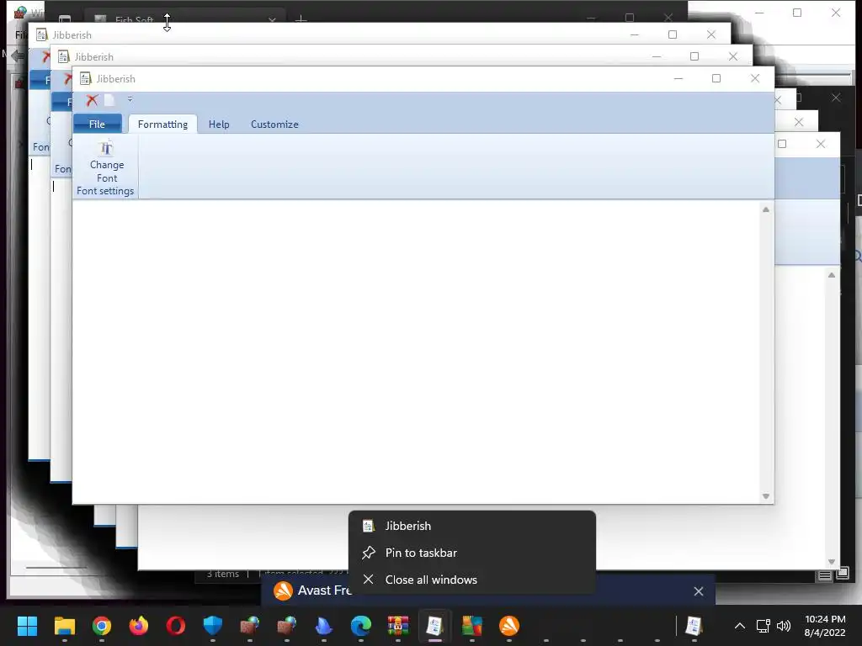Click the Change Font button icon
Image resolution: width=862 pixels, height=646 pixels.
click(x=107, y=148)
